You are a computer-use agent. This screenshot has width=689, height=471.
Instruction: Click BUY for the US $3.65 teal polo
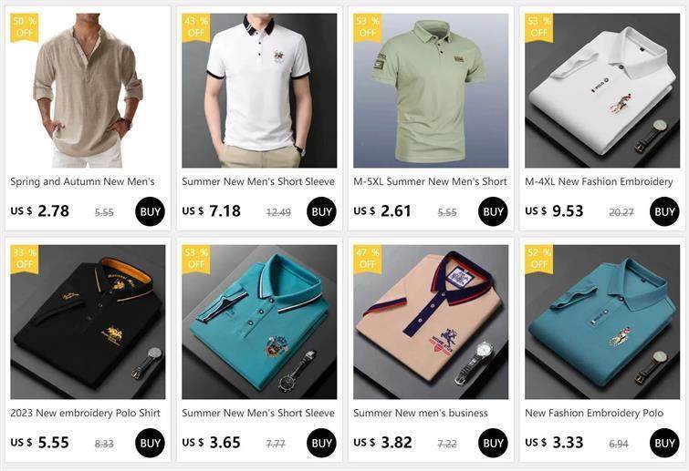pos(321,443)
